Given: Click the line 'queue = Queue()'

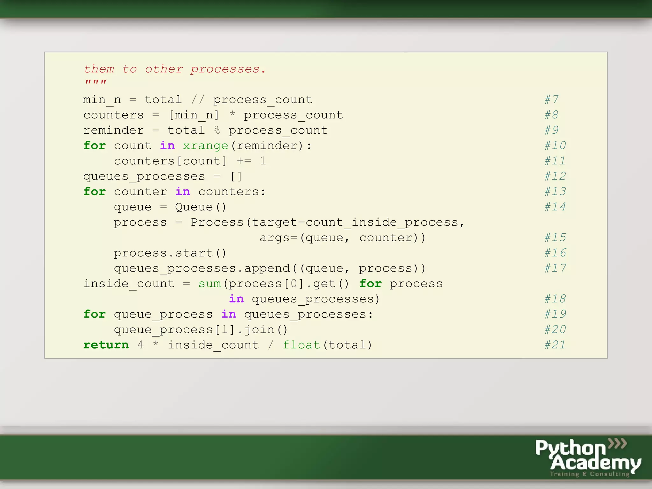Looking at the screenshot, I should tap(170, 207).
